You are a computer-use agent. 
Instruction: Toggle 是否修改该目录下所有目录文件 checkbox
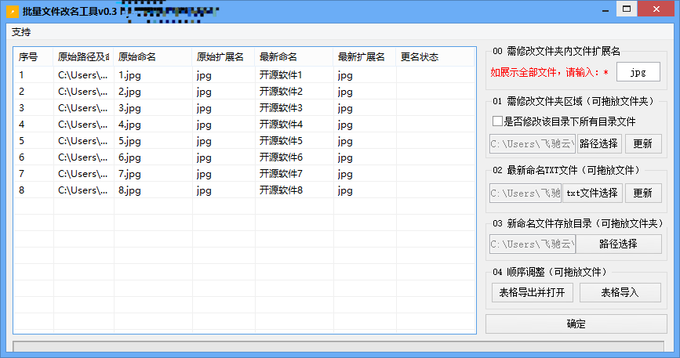pos(497,121)
